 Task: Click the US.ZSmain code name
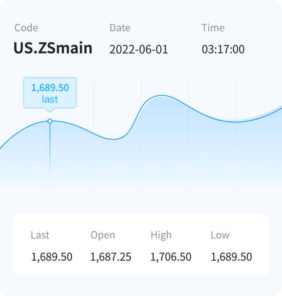click(53, 48)
